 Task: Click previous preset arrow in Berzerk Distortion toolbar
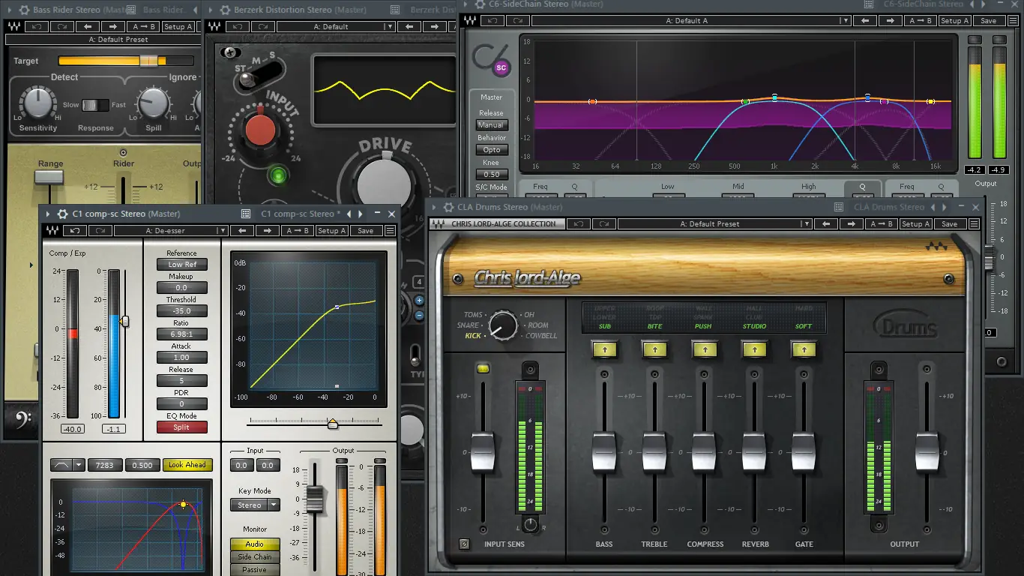click(x=411, y=26)
